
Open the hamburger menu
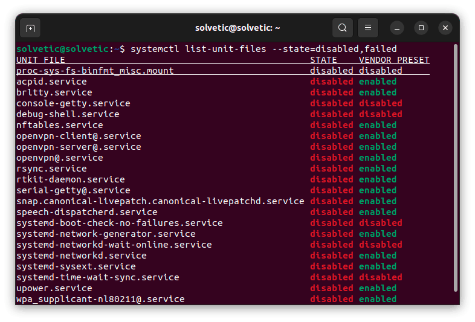pos(368,28)
